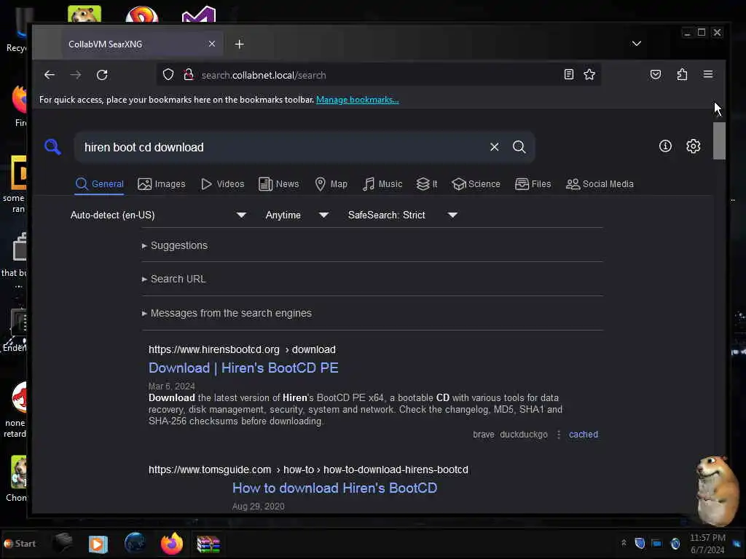Reload the page with the refresh icon

[102, 75]
